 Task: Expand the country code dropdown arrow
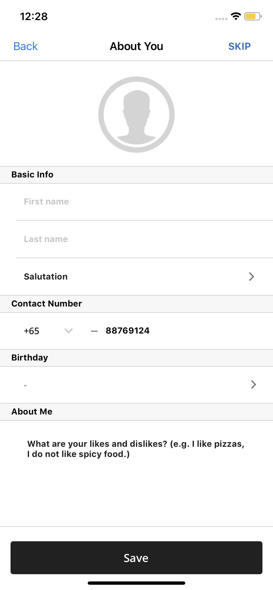(x=69, y=331)
